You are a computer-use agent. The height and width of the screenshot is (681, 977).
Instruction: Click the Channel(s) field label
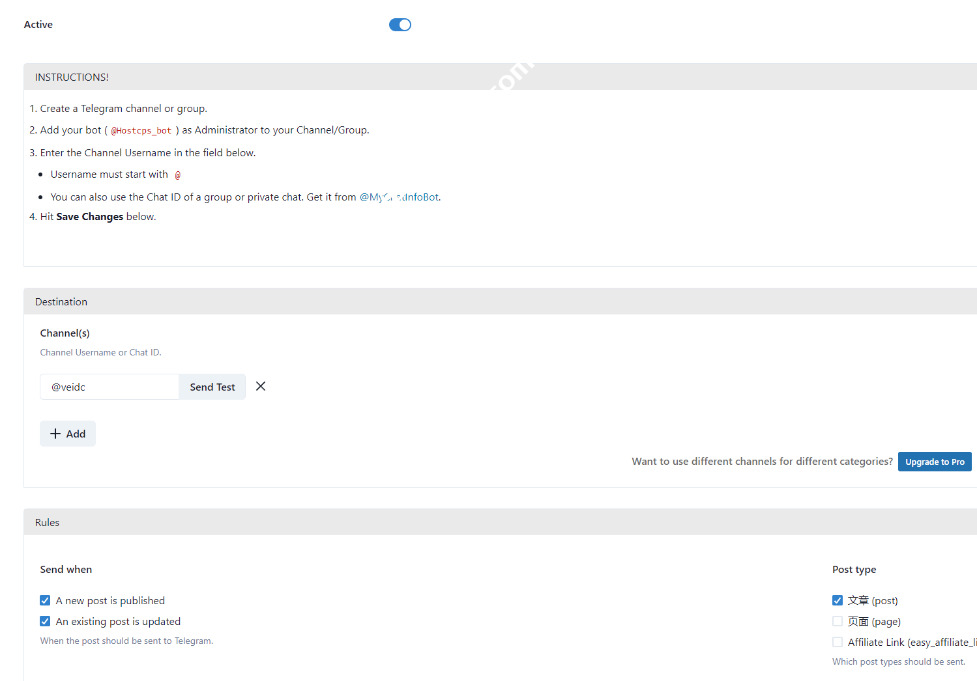pos(65,333)
